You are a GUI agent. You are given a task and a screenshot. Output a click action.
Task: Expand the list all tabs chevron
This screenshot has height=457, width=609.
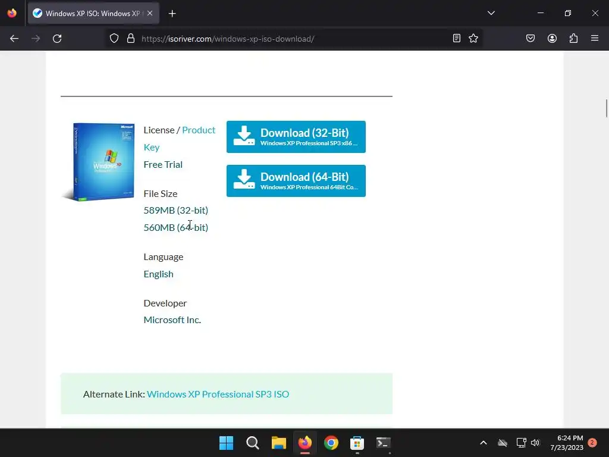(x=491, y=13)
